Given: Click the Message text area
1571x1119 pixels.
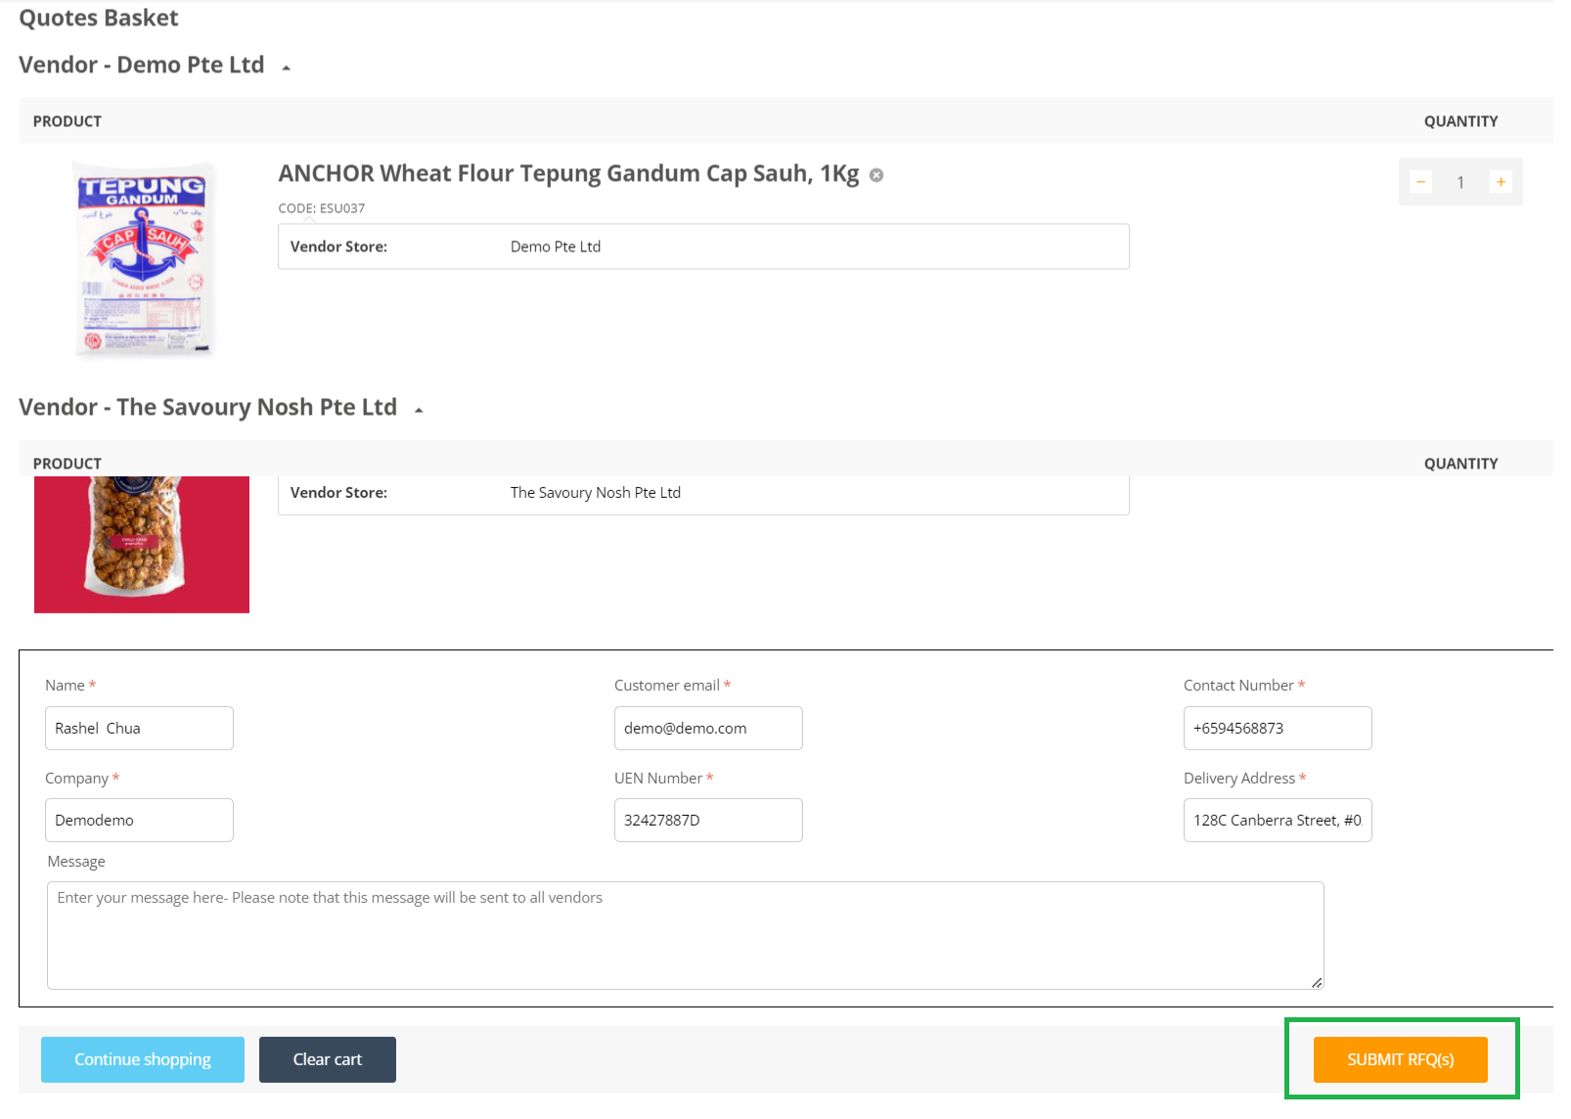Looking at the screenshot, I should (x=685, y=935).
